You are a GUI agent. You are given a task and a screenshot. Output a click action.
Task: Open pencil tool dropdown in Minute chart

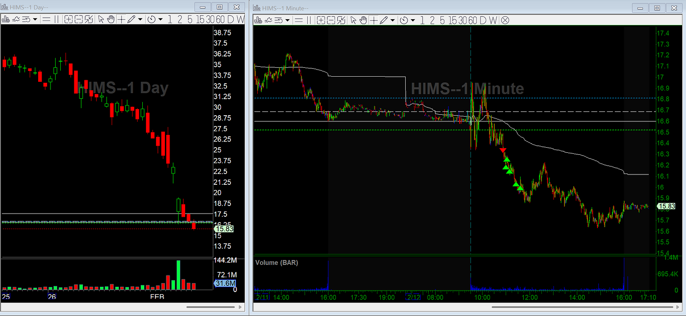pos(392,20)
